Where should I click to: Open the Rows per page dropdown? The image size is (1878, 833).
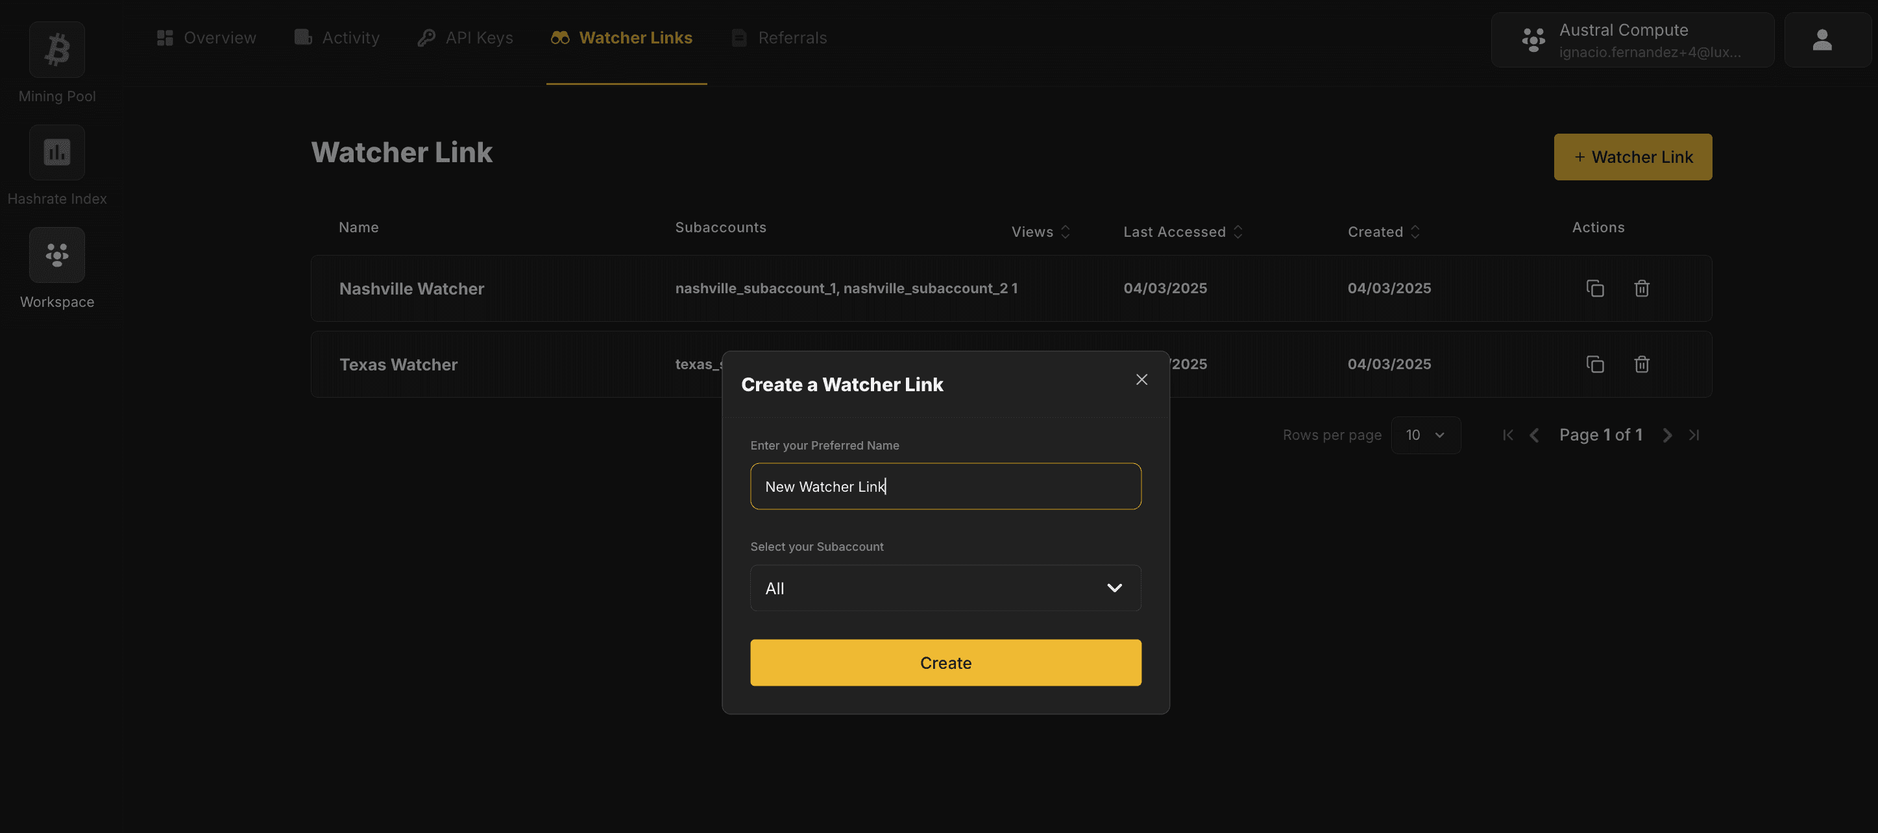[1425, 435]
